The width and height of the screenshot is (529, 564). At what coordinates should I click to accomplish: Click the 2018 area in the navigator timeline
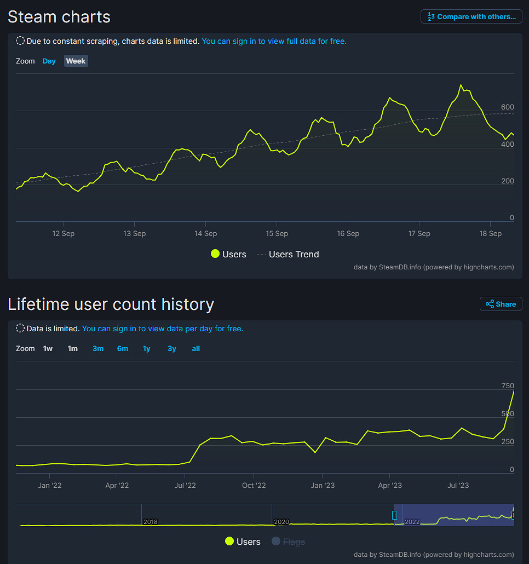pyautogui.click(x=150, y=520)
